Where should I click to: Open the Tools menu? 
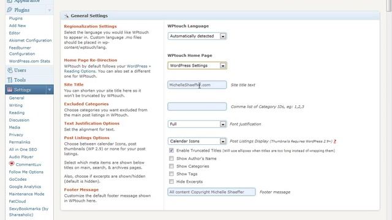coord(20,80)
